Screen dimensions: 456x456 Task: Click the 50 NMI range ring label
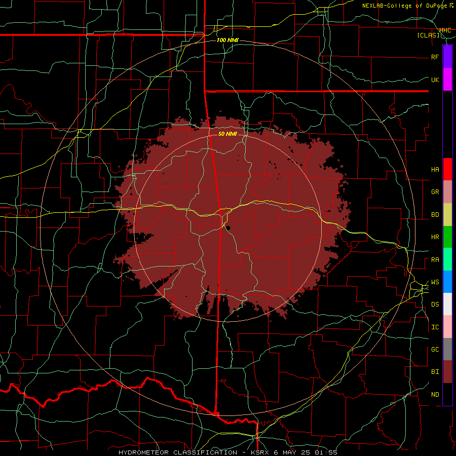(227, 134)
